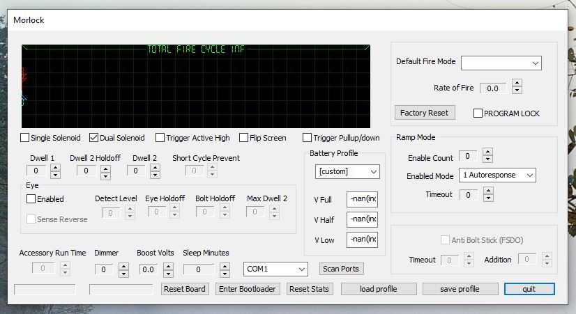576x314 pixels.
Task: Click the V Low voltage field
Action: click(x=362, y=240)
